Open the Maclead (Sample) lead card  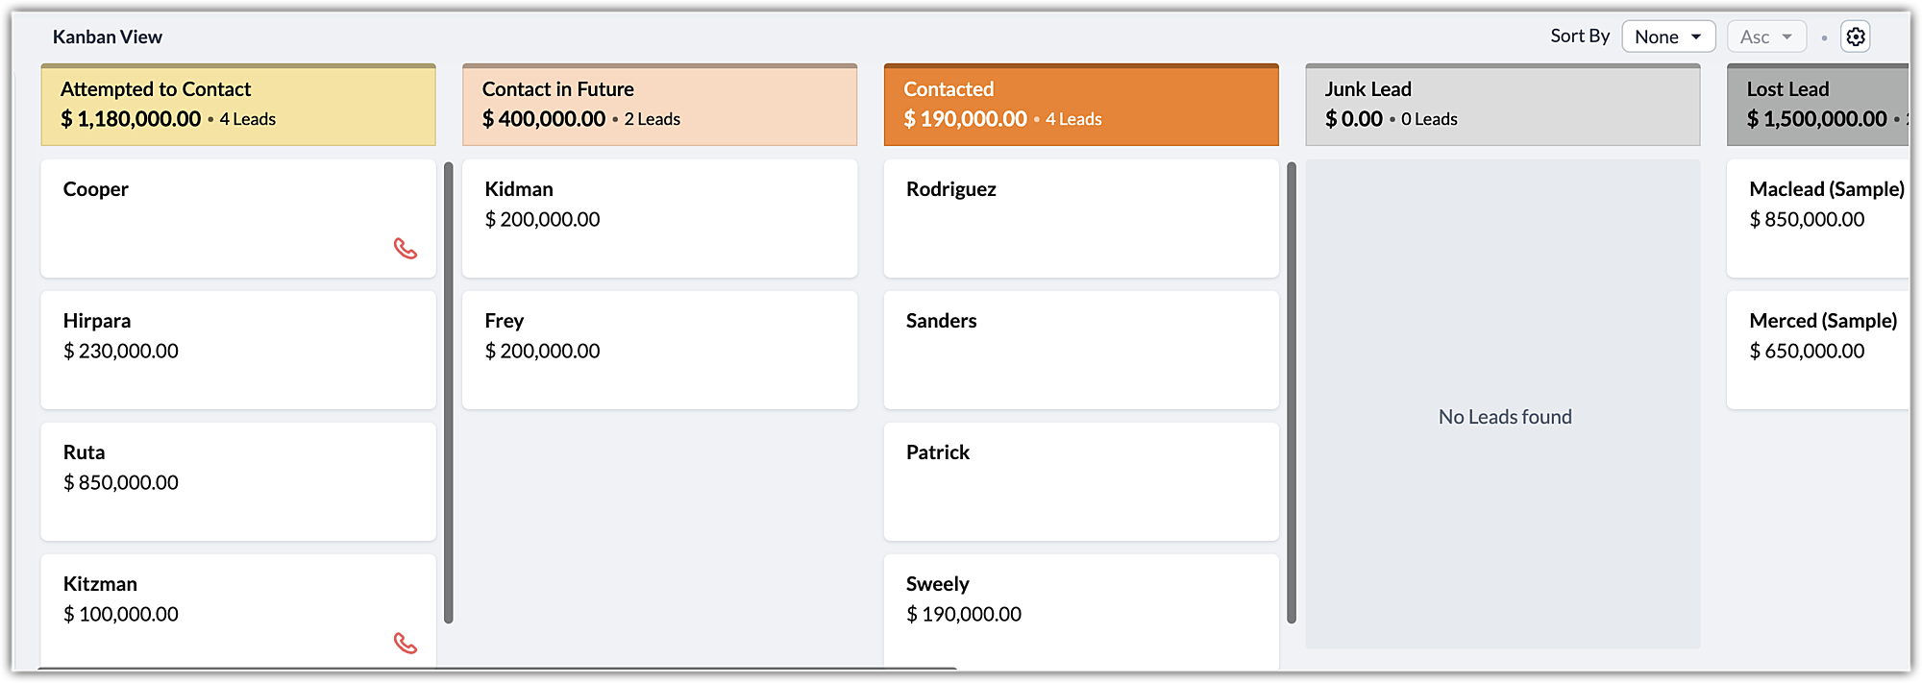[1816, 218]
